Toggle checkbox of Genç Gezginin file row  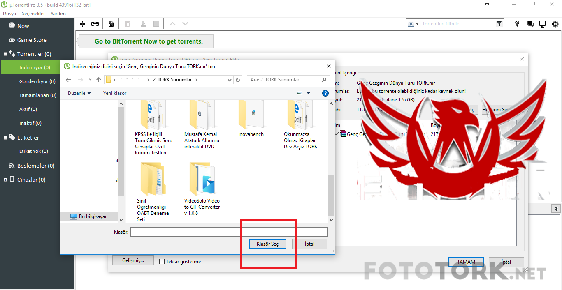click(x=337, y=134)
